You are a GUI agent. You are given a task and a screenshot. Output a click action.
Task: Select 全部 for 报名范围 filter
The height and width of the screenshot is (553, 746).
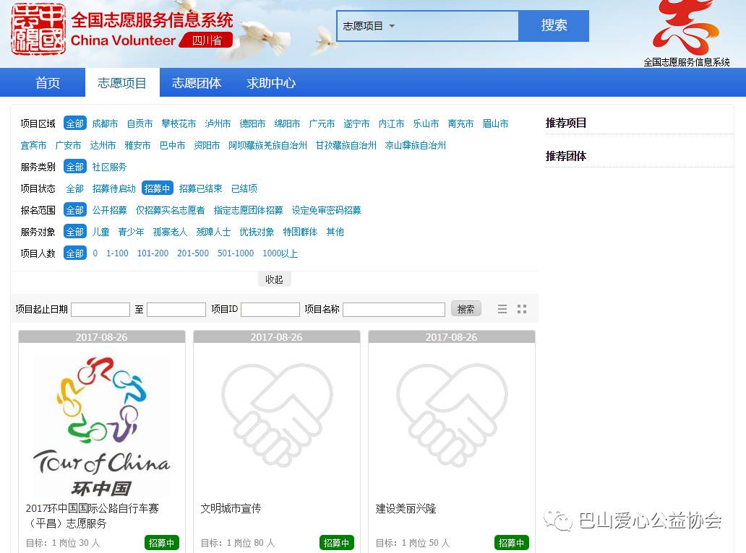[74, 210]
